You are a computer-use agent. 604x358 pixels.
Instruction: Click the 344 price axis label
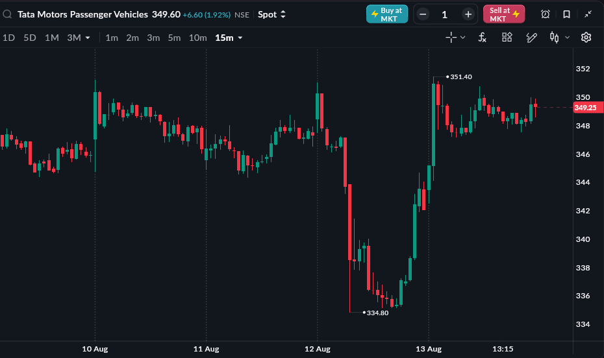(x=583, y=182)
